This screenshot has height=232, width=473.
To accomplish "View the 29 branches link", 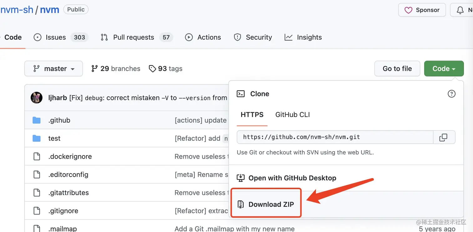I will click(116, 69).
